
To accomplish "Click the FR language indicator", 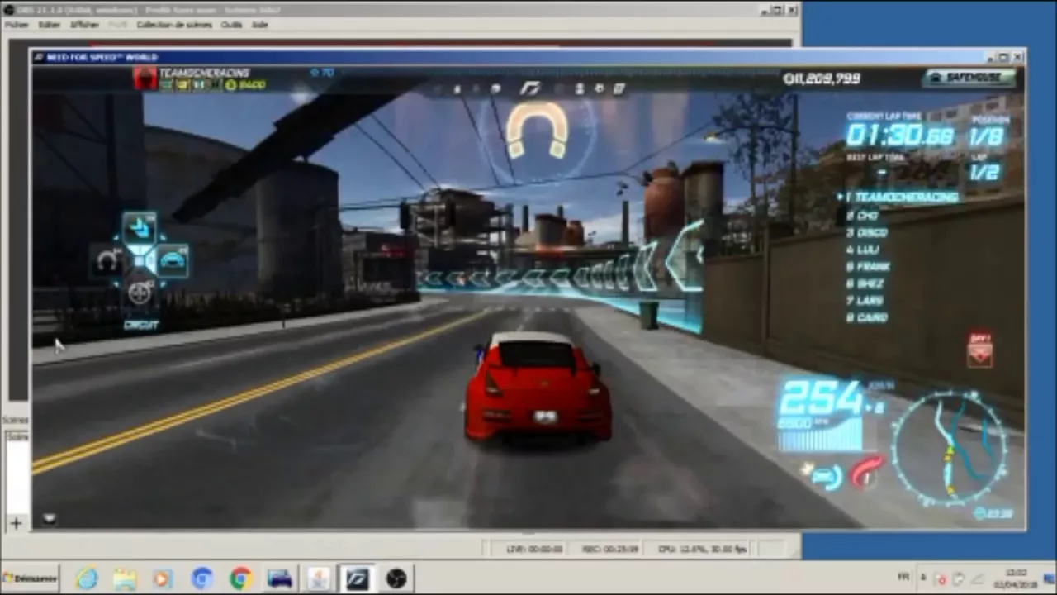I will (904, 577).
